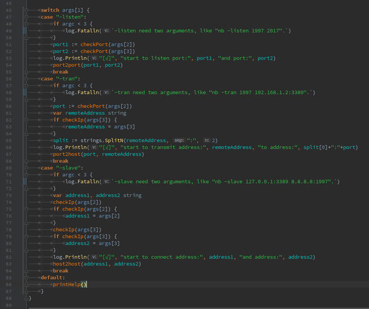Click "address1 = args[2]" on line 76
The height and width of the screenshot is (309, 369).
92,216
